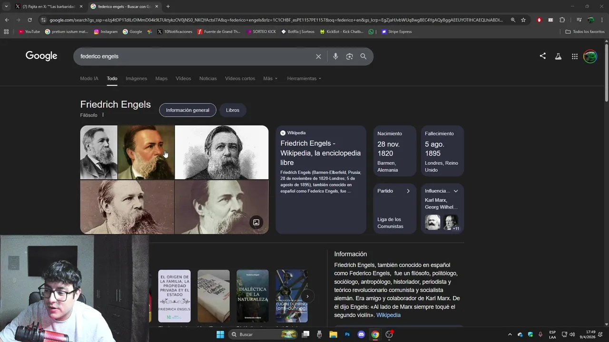Screen dimensions: 609x342
Task: Switch to Vídeos tab
Action: pyautogui.click(x=183, y=78)
